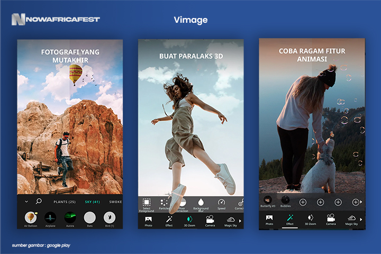The height and width of the screenshot is (254, 381).
Task: Click the 'FOTOGRAFI YANG MUTAKHIR' headline
Action: 70,56
